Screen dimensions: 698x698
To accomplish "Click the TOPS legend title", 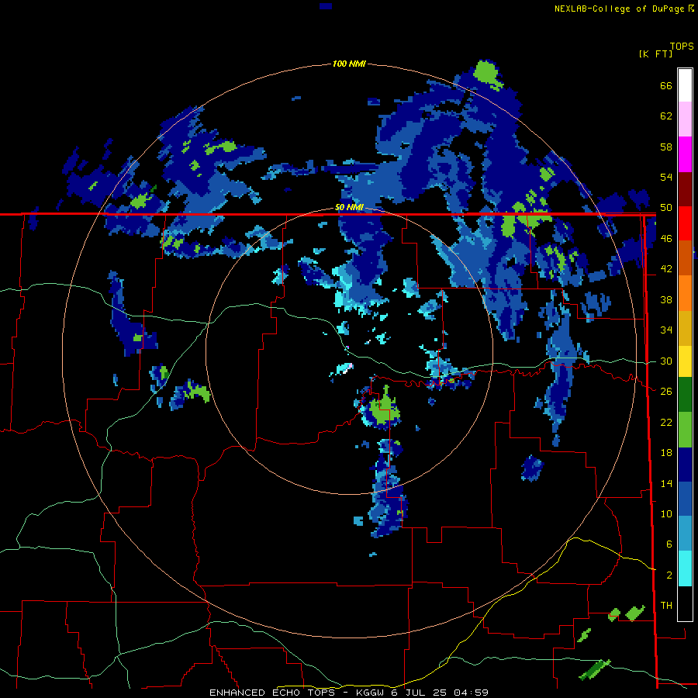I will [682, 47].
